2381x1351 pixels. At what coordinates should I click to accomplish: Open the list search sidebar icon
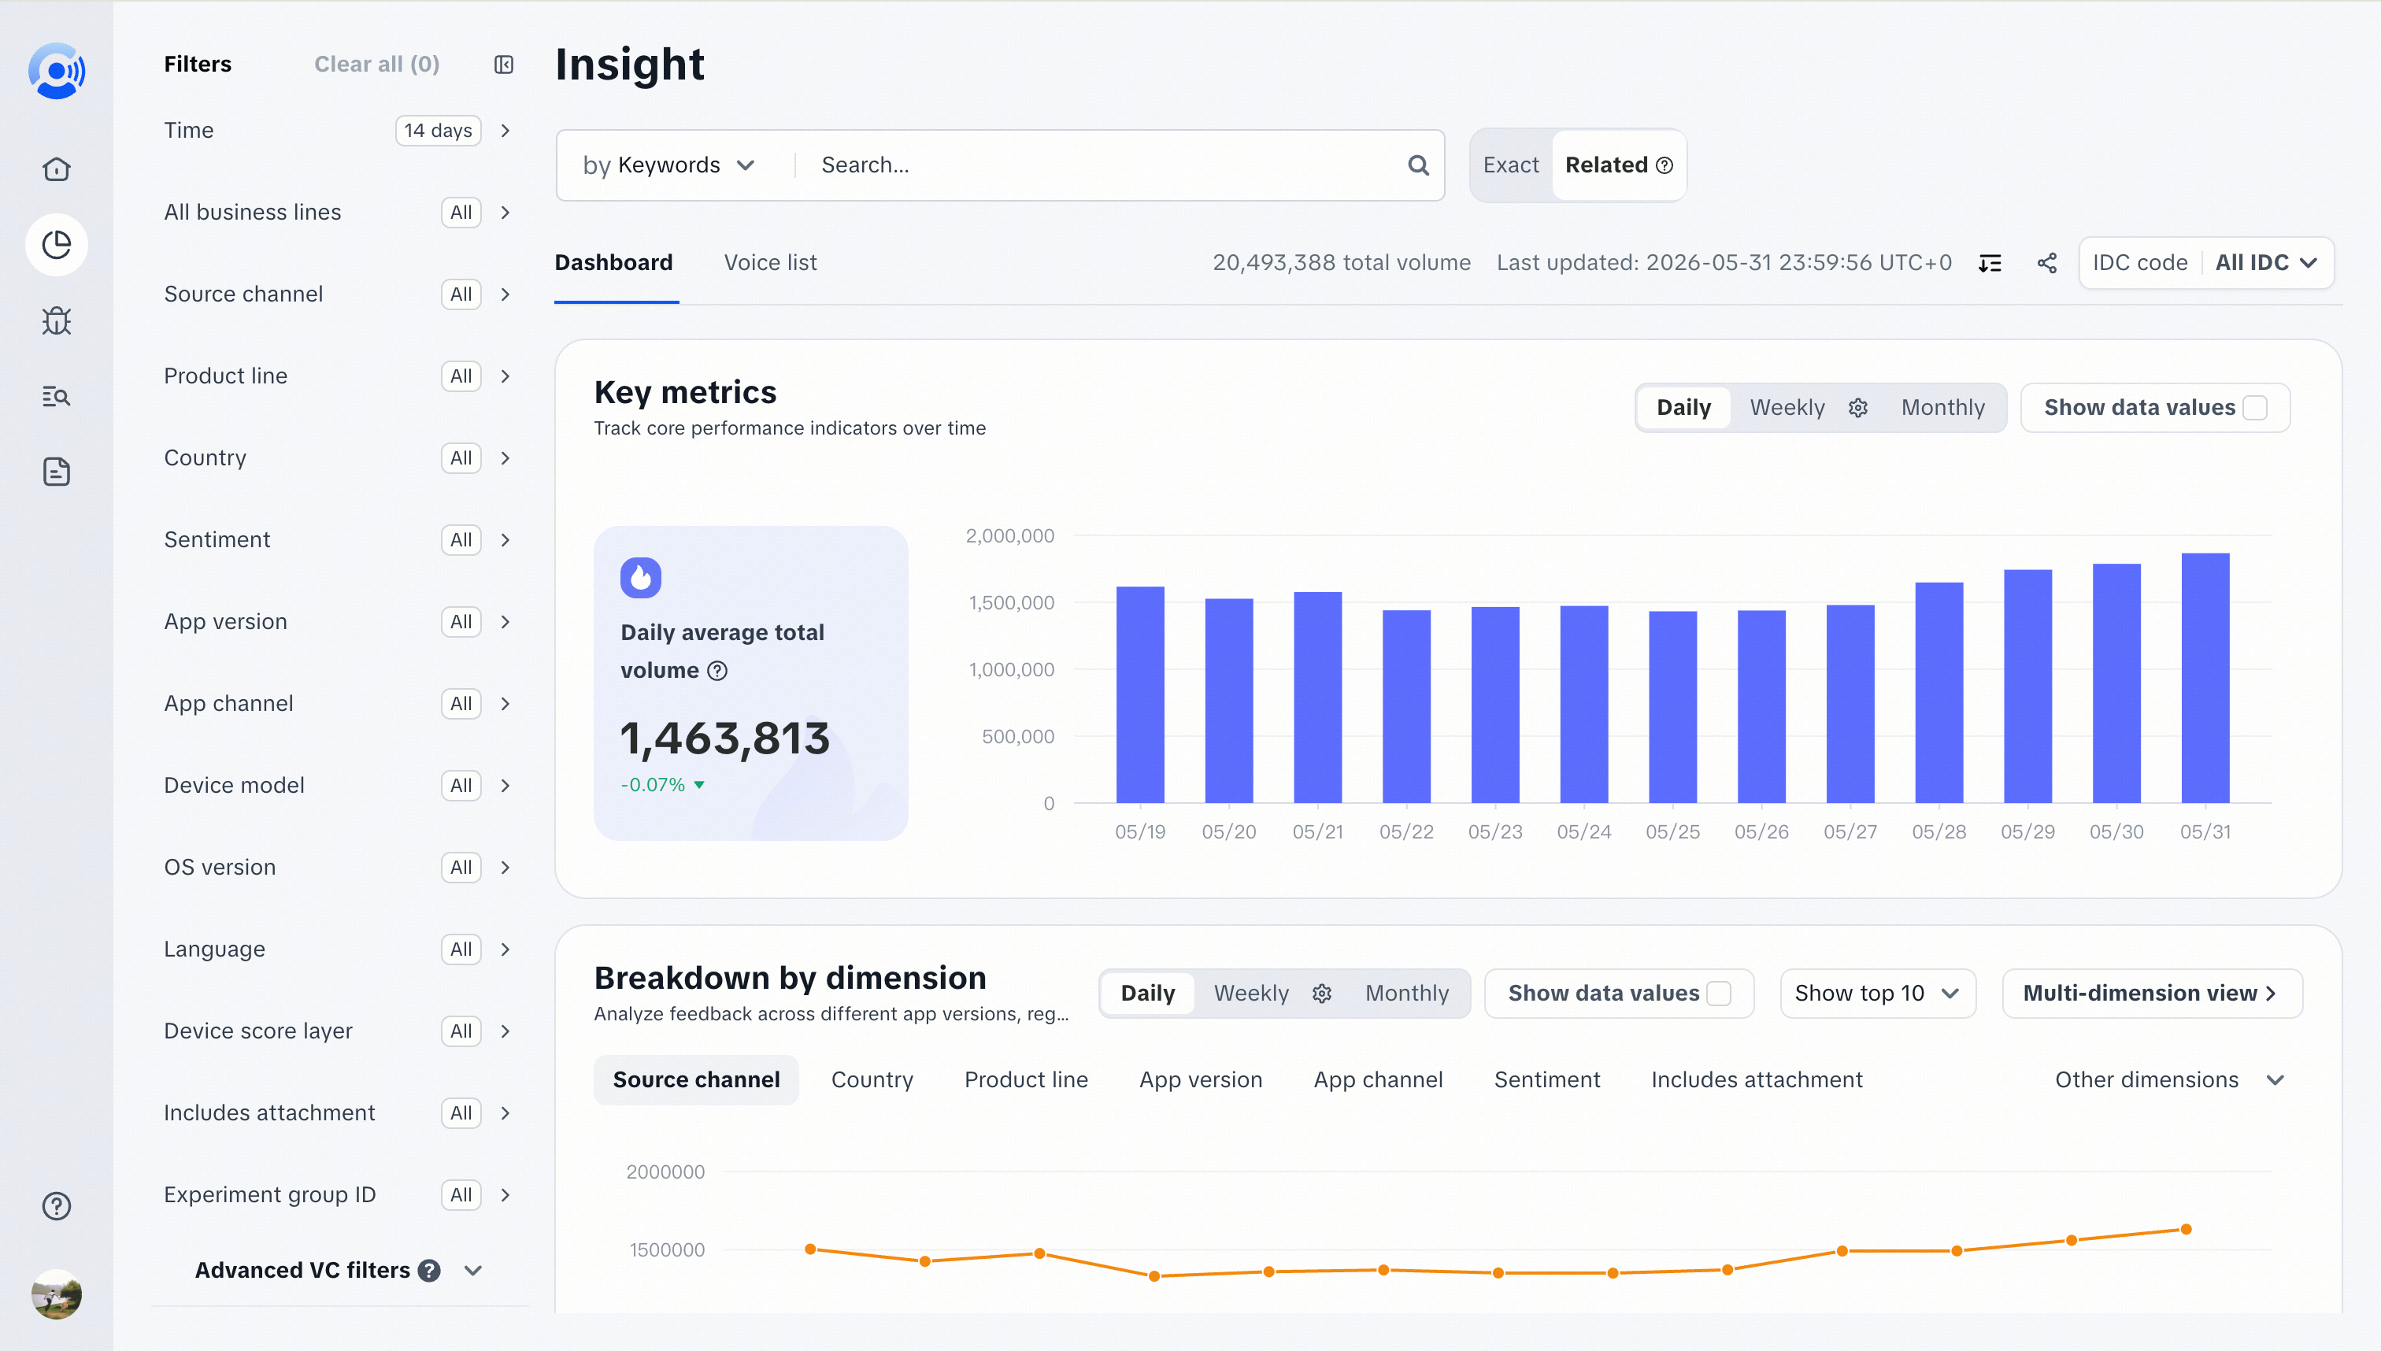[x=57, y=396]
